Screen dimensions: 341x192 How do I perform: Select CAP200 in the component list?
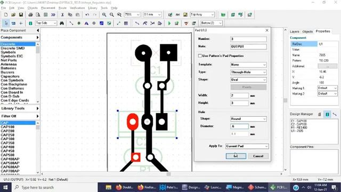7,131
